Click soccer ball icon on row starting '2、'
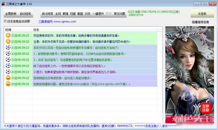The image size is (218, 130). (8, 60)
